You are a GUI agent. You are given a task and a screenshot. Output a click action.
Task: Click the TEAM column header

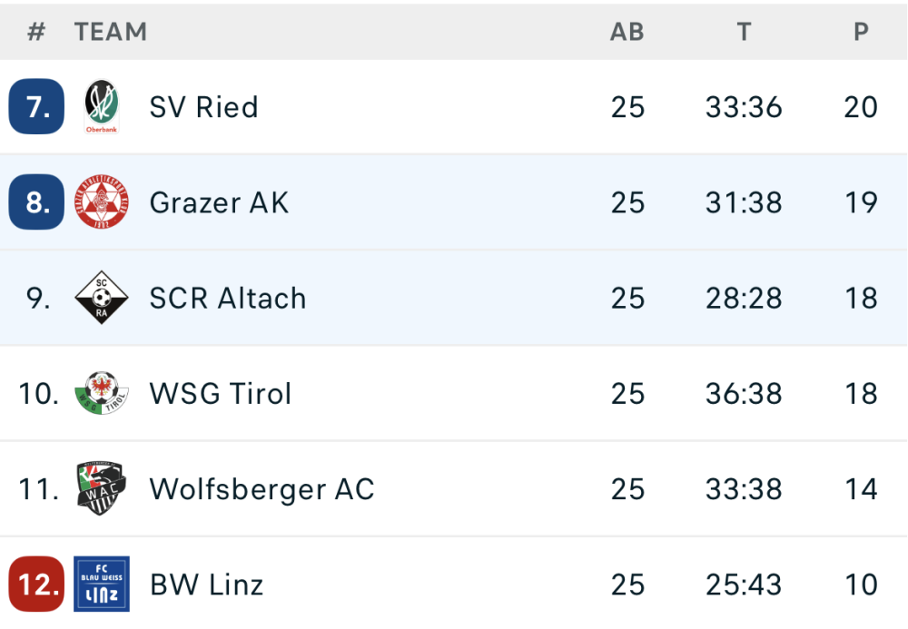(111, 32)
